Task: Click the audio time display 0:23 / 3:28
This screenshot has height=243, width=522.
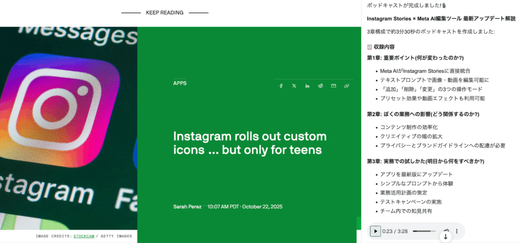Action: [x=395, y=231]
